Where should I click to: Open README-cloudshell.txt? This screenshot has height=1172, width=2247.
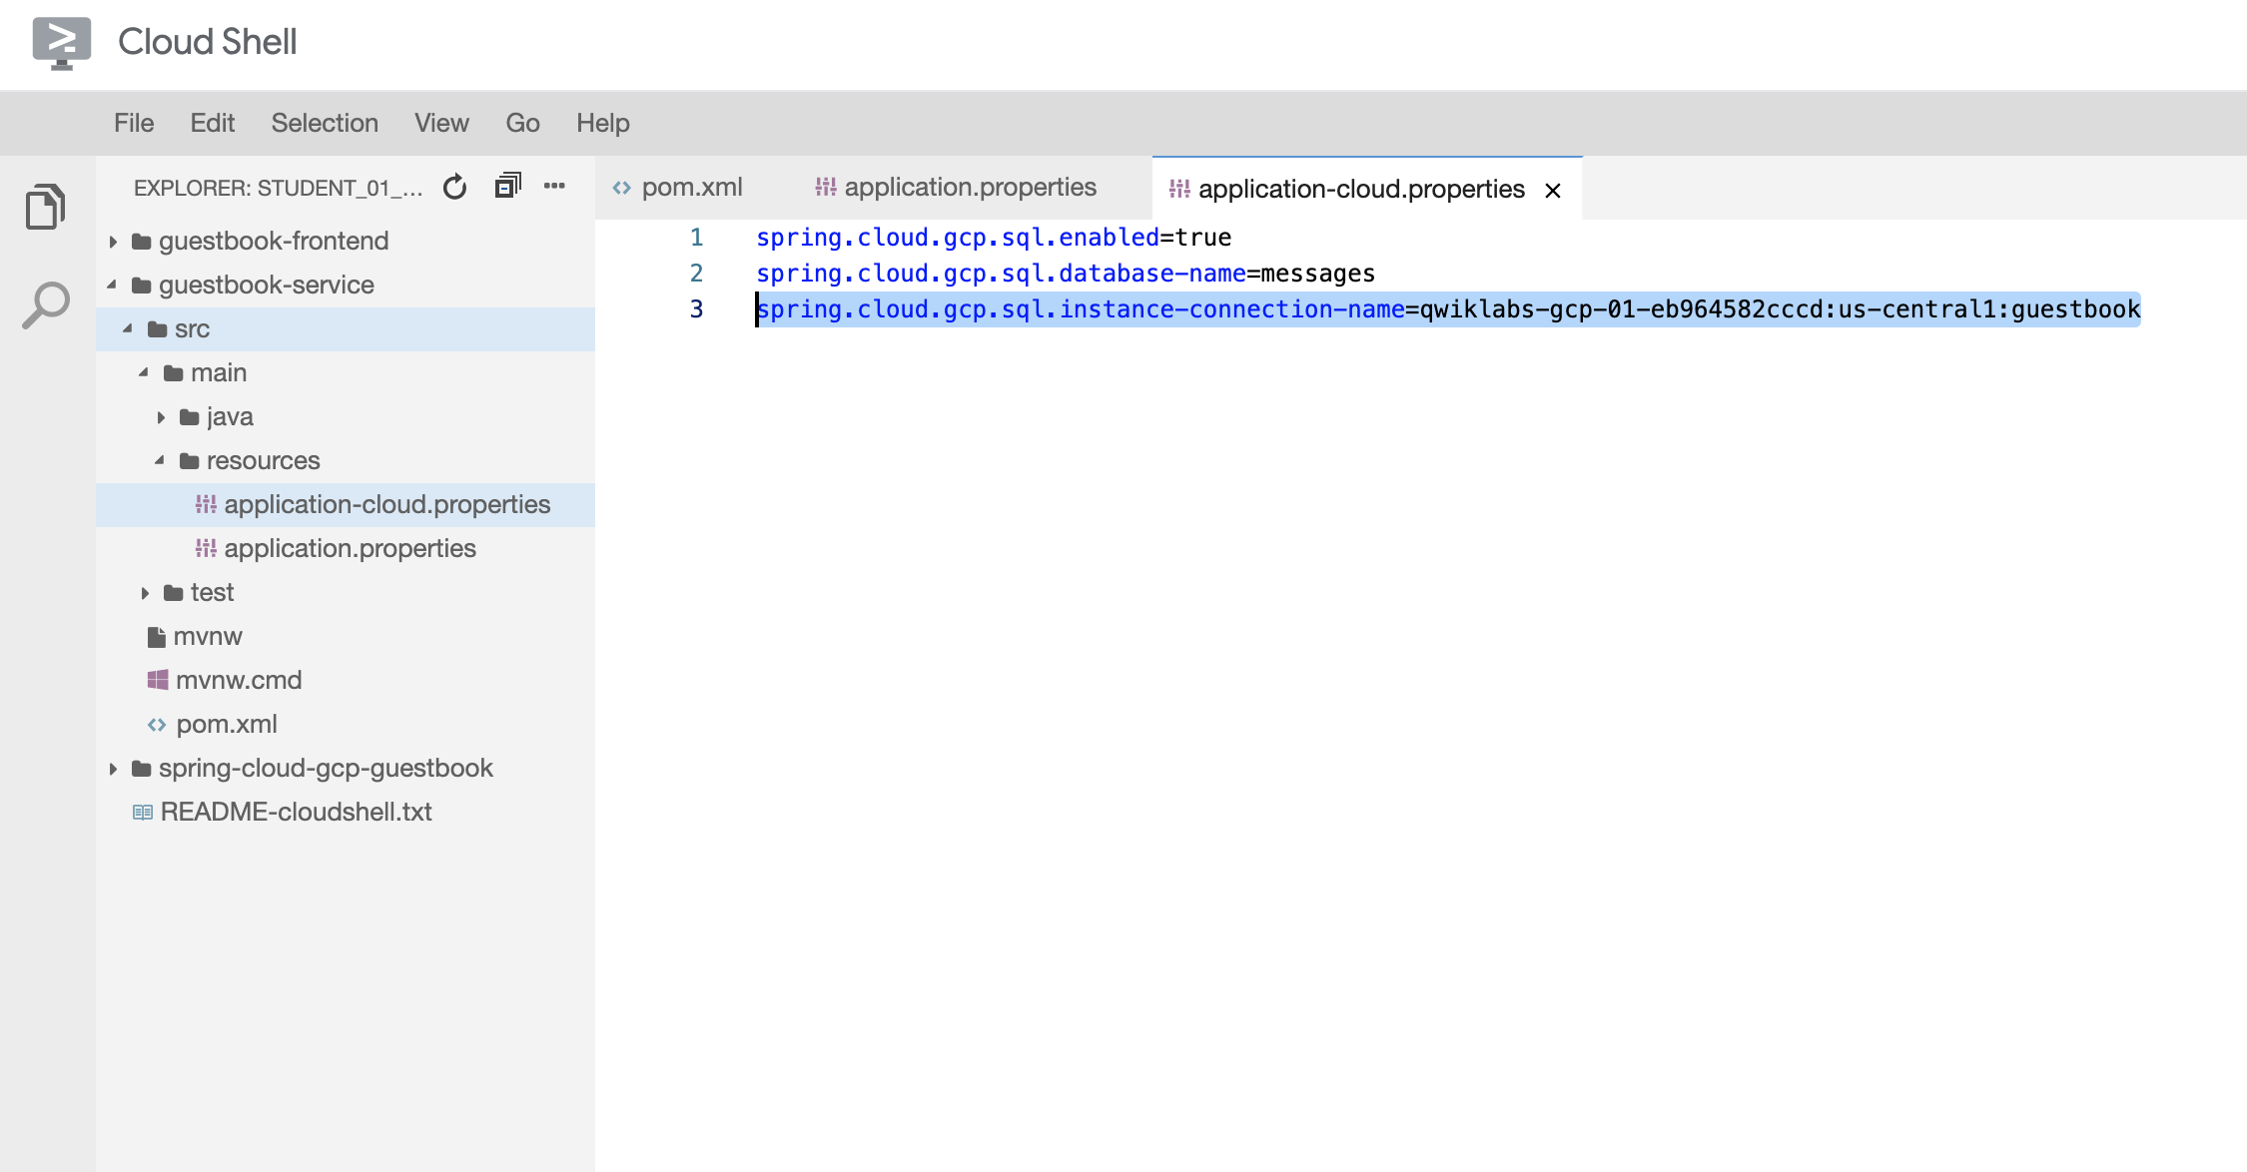346,813
